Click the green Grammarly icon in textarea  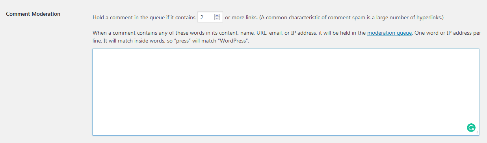(x=471, y=127)
